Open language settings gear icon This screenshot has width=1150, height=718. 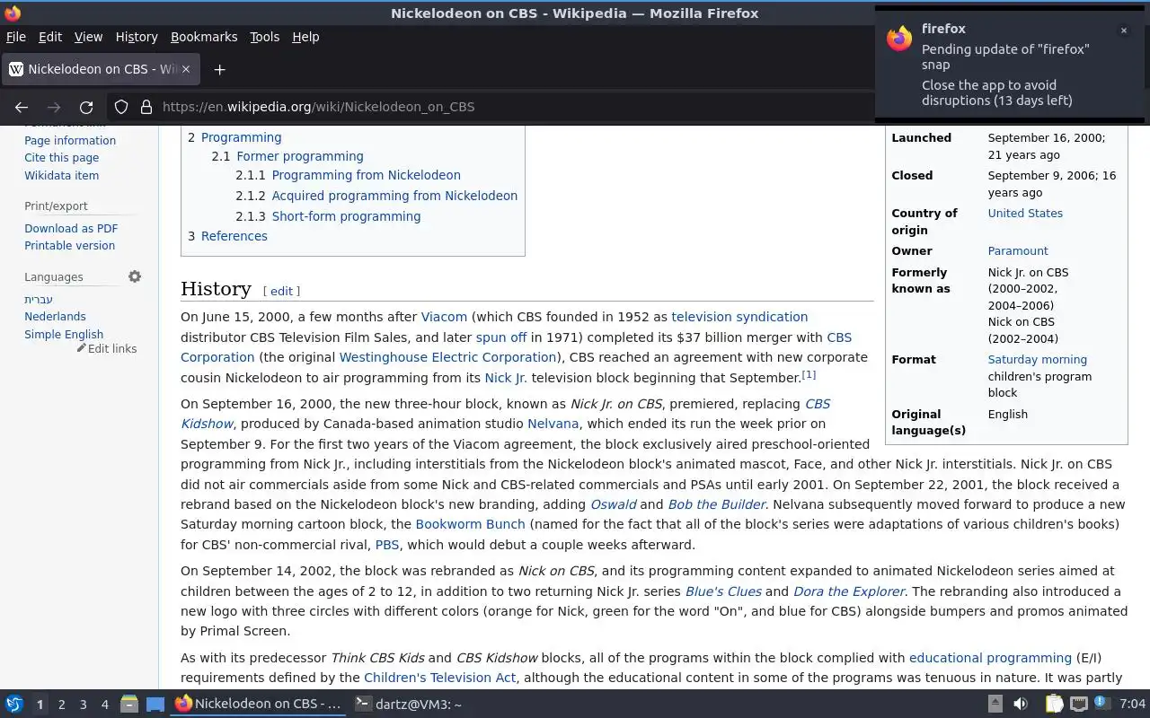pyautogui.click(x=135, y=276)
